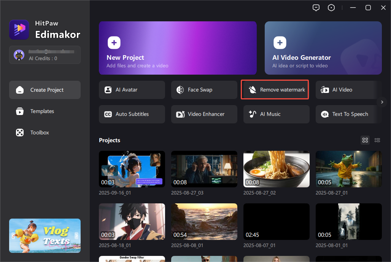The height and width of the screenshot is (262, 391).
Task: Click the 2025-08-08_01 project name
Action: click(187, 246)
